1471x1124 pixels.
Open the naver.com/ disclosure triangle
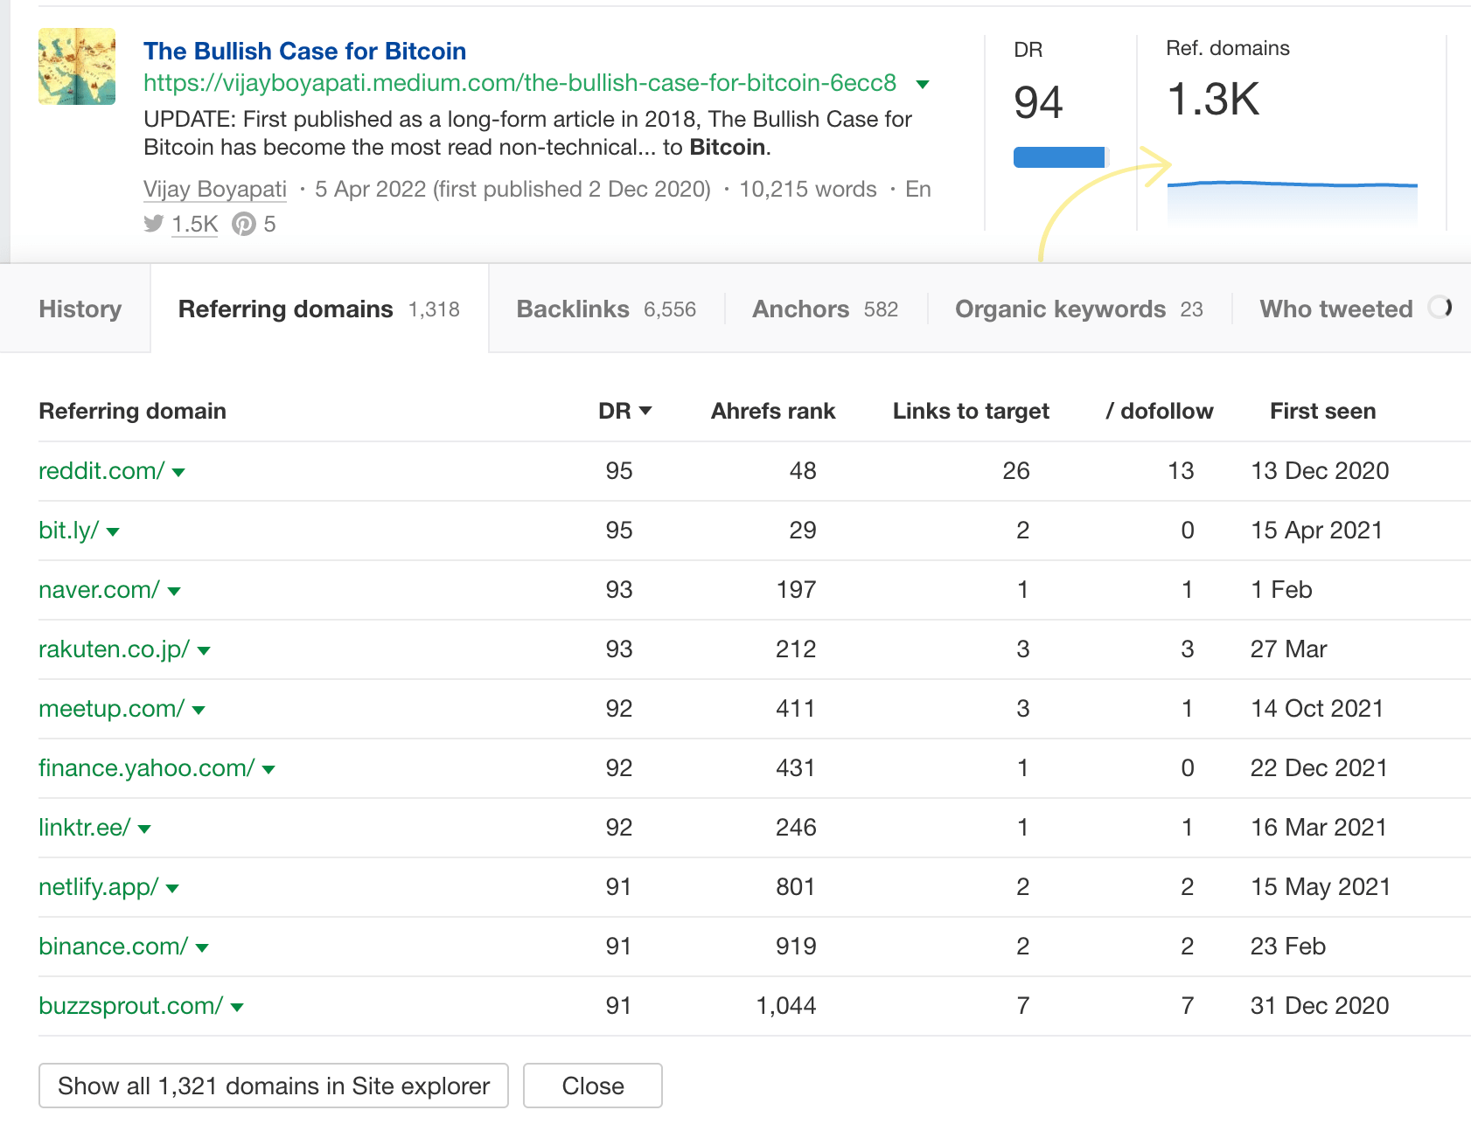(x=174, y=591)
